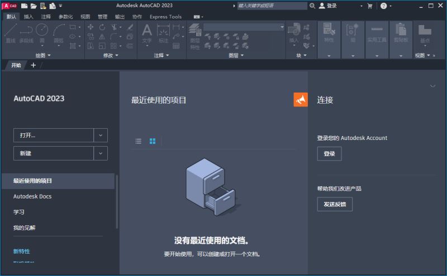Click the orange announcement megaphone icon
Image resolution: width=447 pixels, height=276 pixels.
tap(301, 100)
